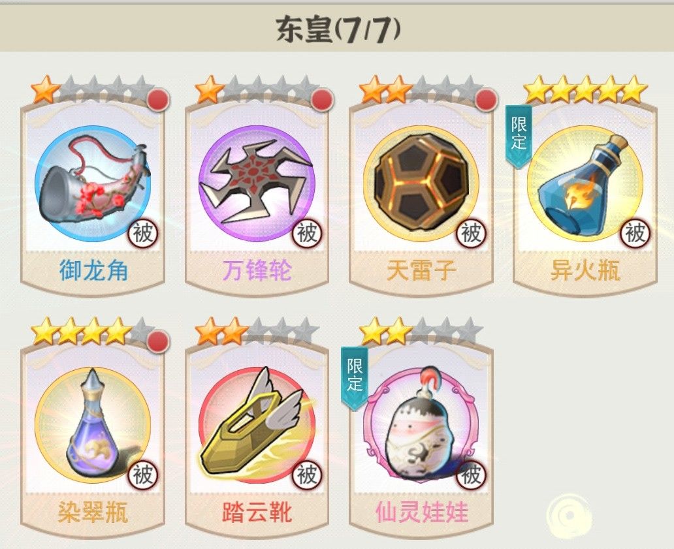674x549 pixels.
Task: Click the 限定 tag on 仙灵娃娃
Action: tap(355, 377)
